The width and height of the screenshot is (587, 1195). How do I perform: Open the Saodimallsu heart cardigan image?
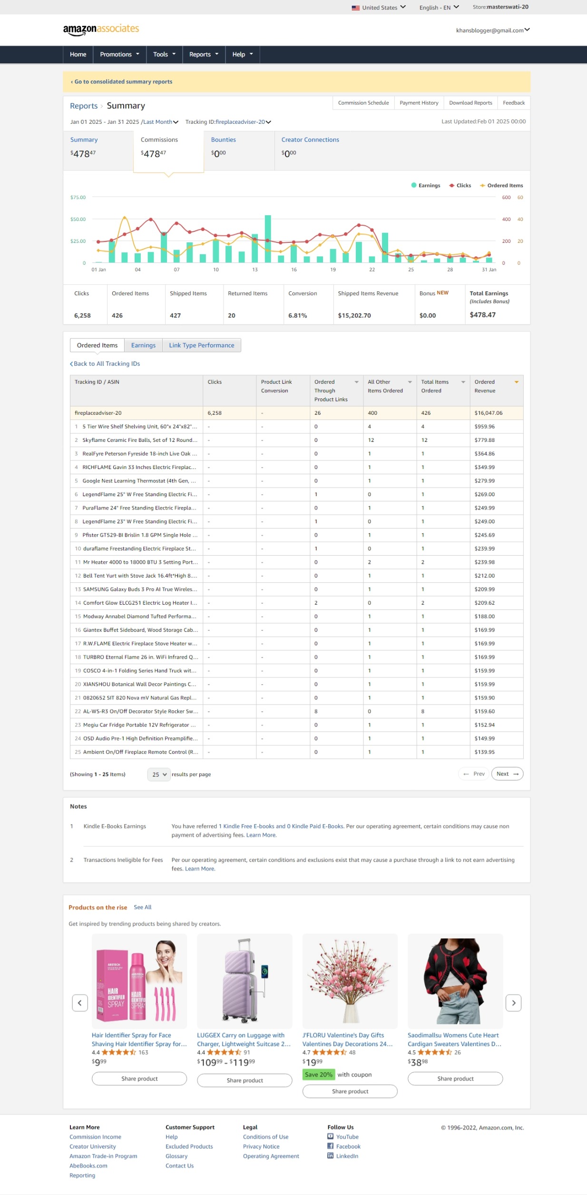pyautogui.click(x=455, y=981)
